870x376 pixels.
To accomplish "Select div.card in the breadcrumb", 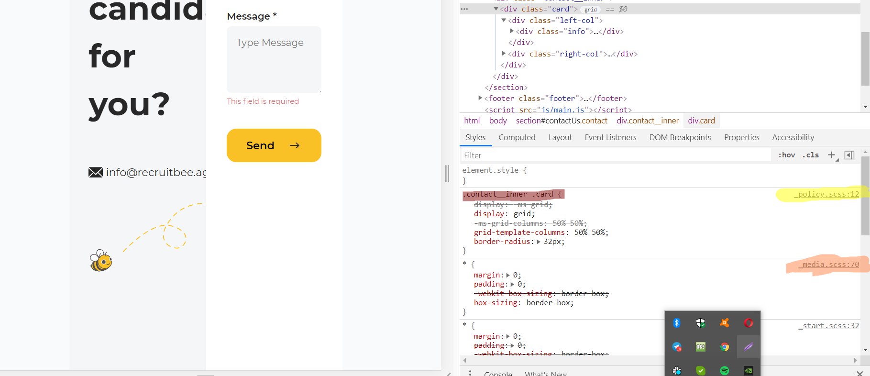I will click(702, 121).
